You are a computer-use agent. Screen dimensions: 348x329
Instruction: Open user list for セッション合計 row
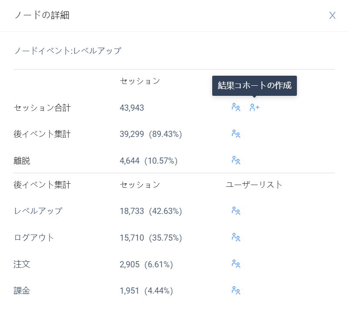coord(236,107)
